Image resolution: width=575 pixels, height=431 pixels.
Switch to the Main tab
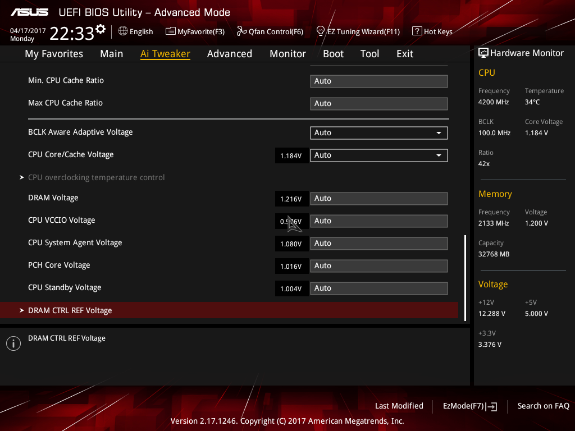coord(112,54)
